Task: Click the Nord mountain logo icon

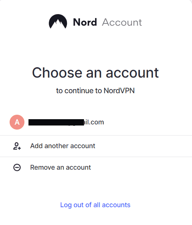Action: pos(58,22)
